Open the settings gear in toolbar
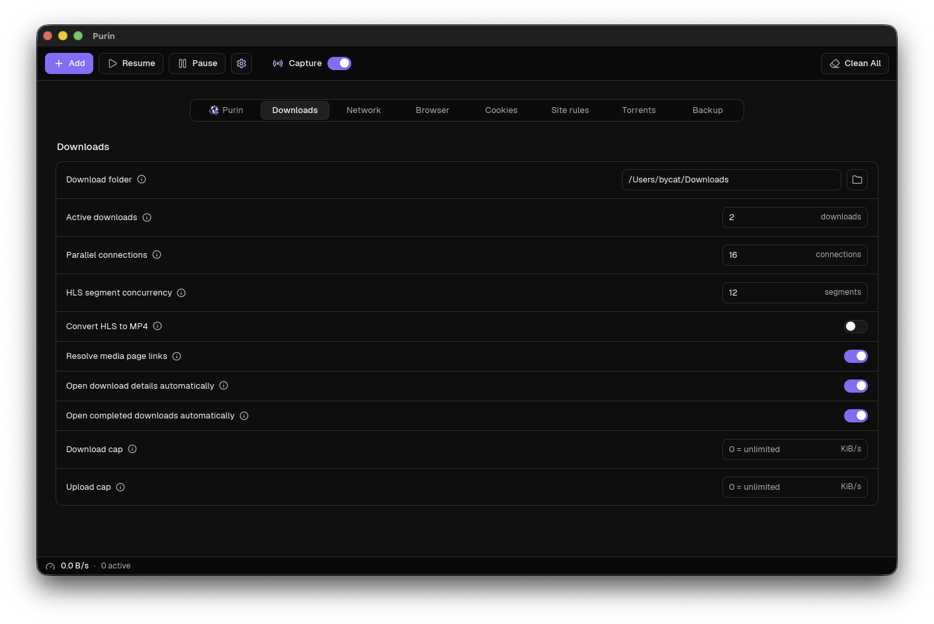This screenshot has height=624, width=934. pyautogui.click(x=241, y=63)
